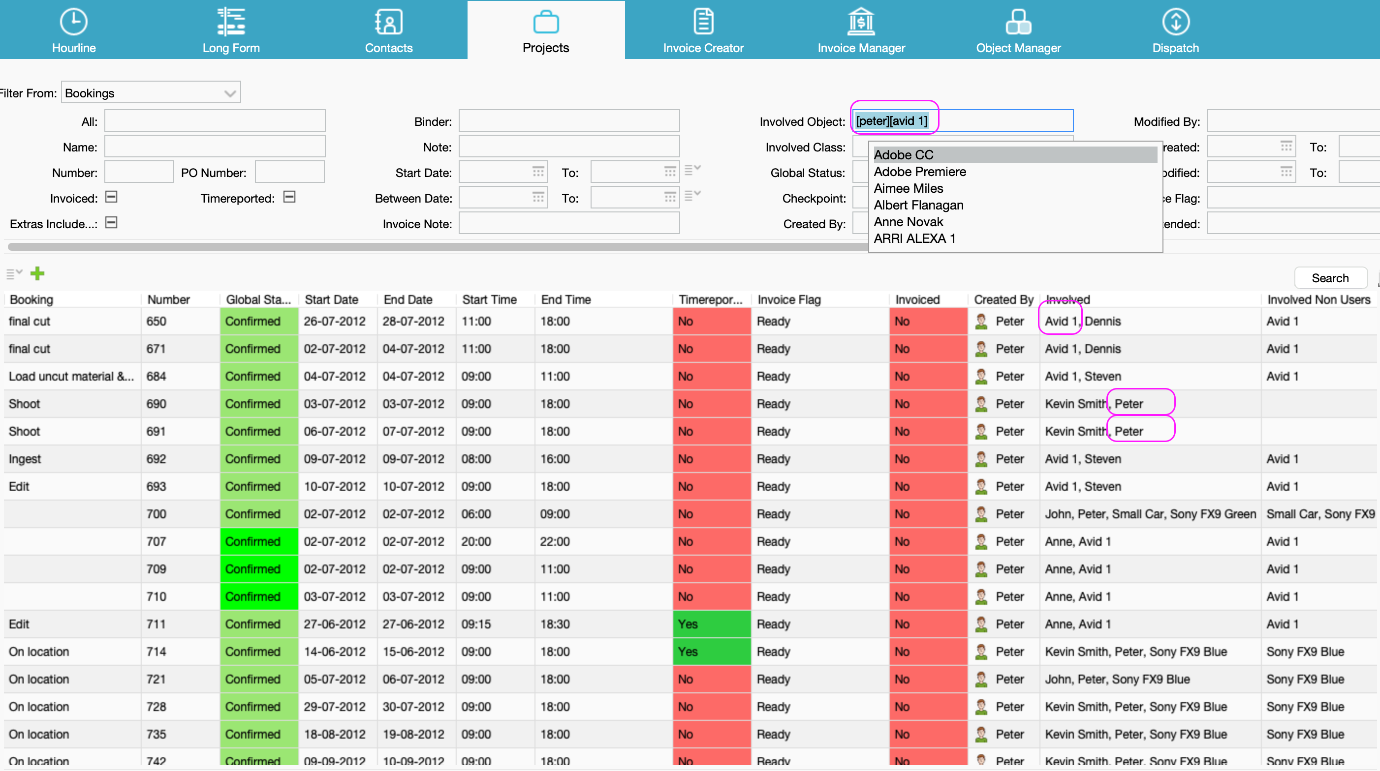Open the Invoice Manager bank icon
The height and width of the screenshot is (771, 1380).
[x=861, y=22]
